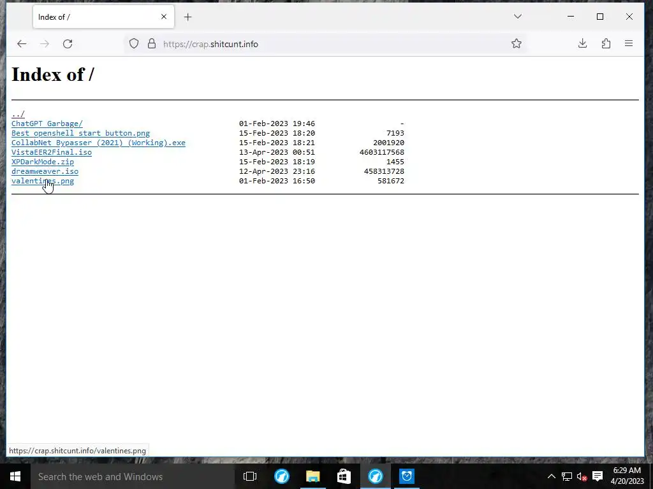Screen dimensions: 653x489
Task: Open Best openshell start button.png link
Action: [81, 133]
